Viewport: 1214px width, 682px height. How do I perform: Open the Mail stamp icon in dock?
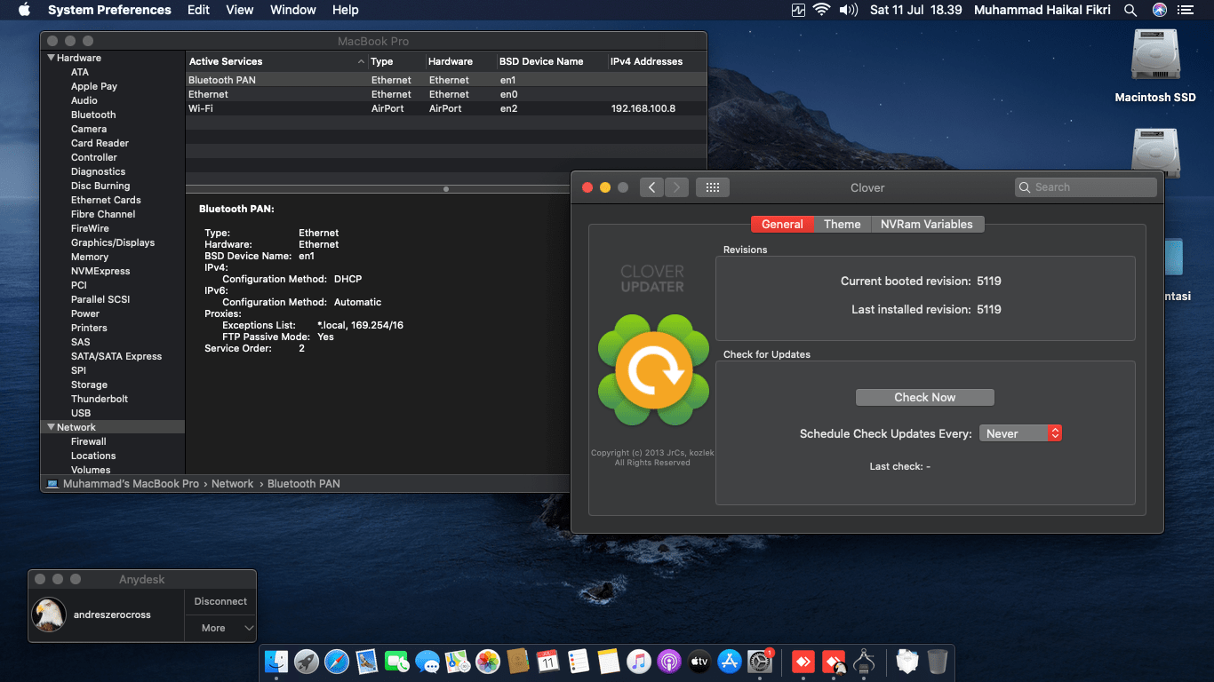(367, 661)
